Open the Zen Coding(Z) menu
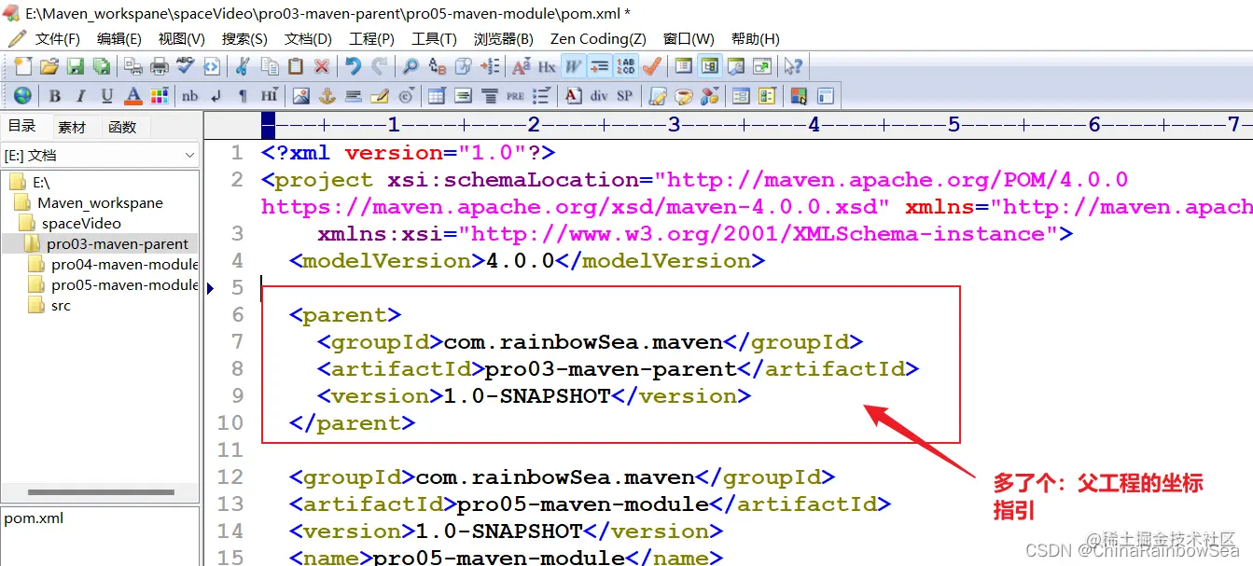Viewport: 1253px width, 566px height. [598, 38]
